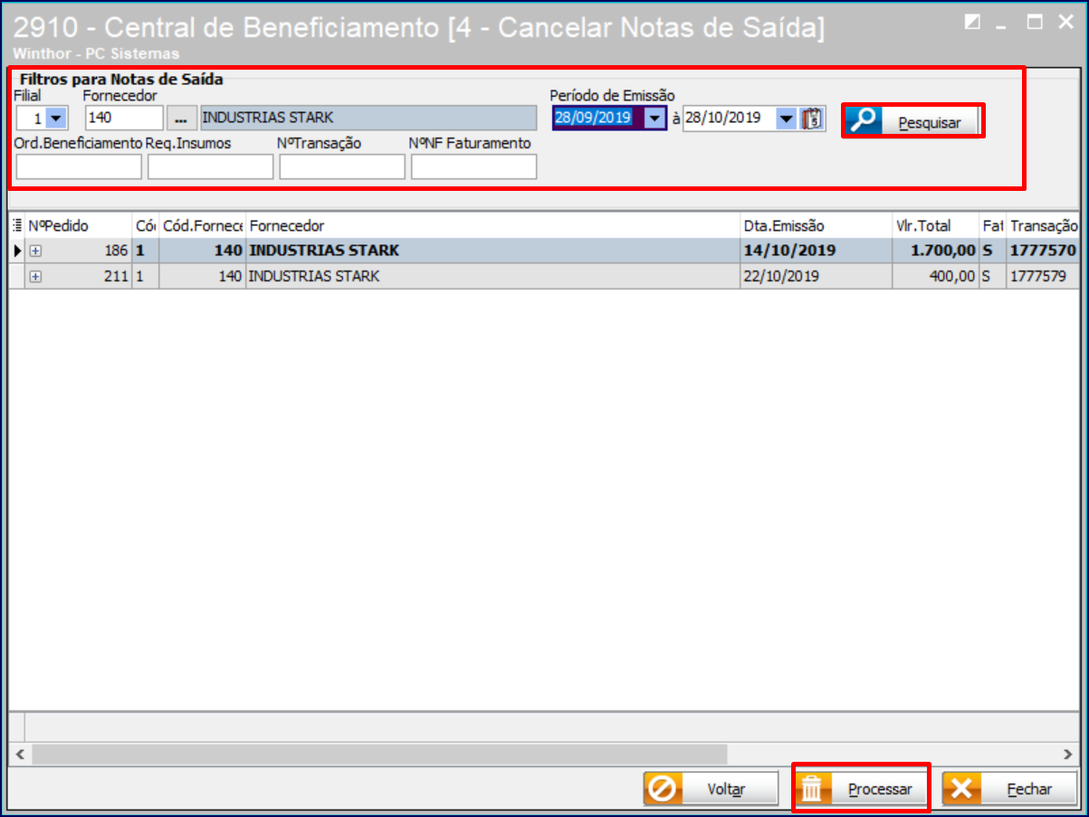Select the value 1.700,00 cell
Viewport: 1089px width, 817px height.
(x=936, y=251)
